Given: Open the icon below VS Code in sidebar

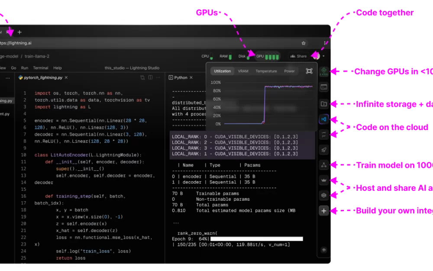Looking at the screenshot, I should [323, 135].
